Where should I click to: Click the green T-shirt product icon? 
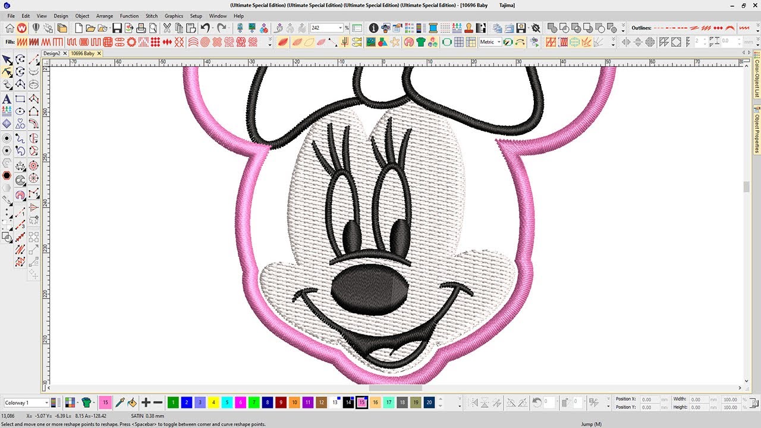421,42
